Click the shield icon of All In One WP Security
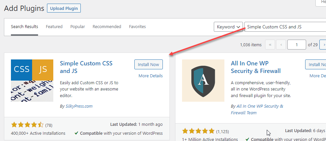 coord(203,81)
